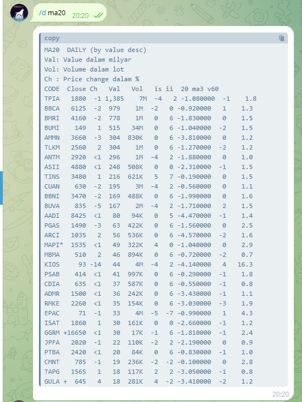The image size is (302, 402).
Task: Click the TLKM row code
Action: pyautogui.click(x=52, y=147)
